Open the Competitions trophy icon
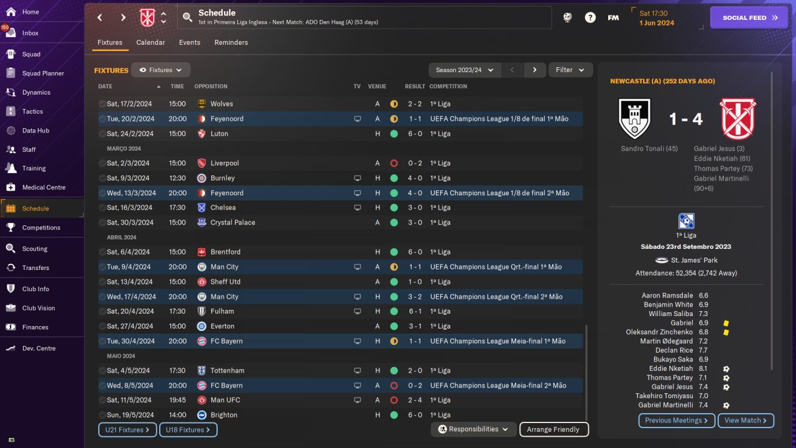 tap(11, 228)
